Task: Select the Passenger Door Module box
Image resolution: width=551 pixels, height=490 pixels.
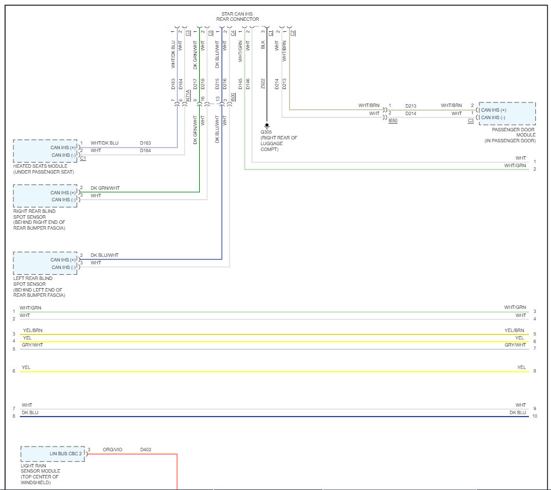Action: click(x=507, y=113)
